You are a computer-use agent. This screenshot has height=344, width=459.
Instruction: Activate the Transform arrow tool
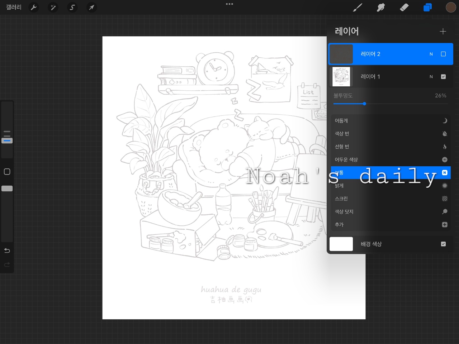click(92, 7)
